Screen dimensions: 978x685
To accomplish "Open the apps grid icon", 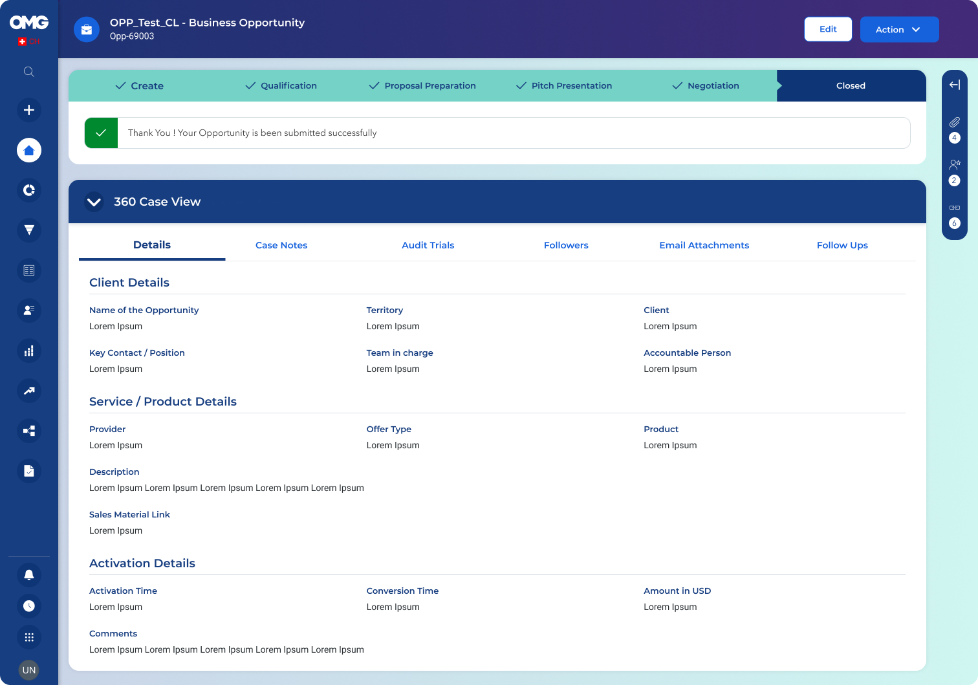I will [x=29, y=637].
